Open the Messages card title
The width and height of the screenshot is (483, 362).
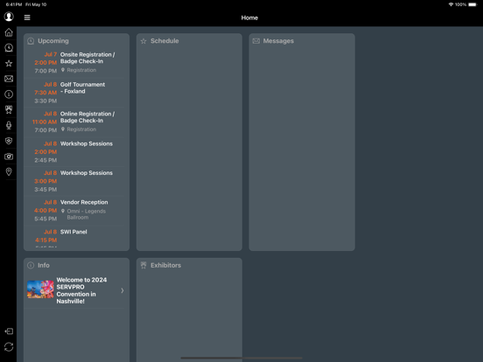coord(278,41)
